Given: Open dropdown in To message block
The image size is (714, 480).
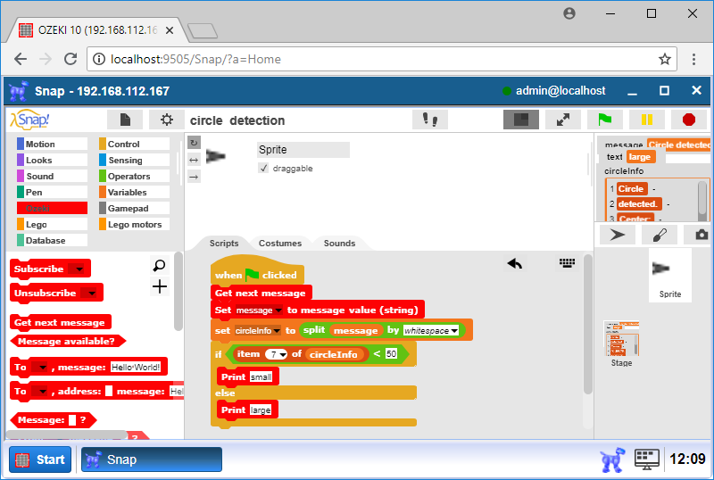Looking at the screenshot, I should click(x=42, y=367).
